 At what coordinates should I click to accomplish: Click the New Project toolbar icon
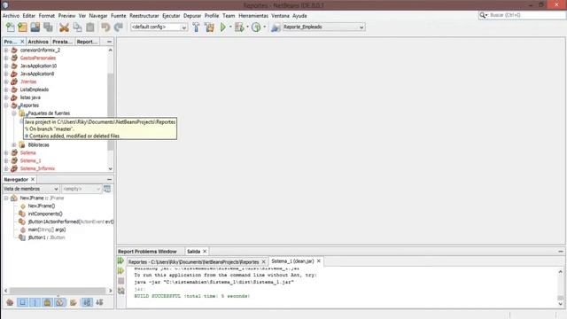pyautogui.click(x=22, y=27)
